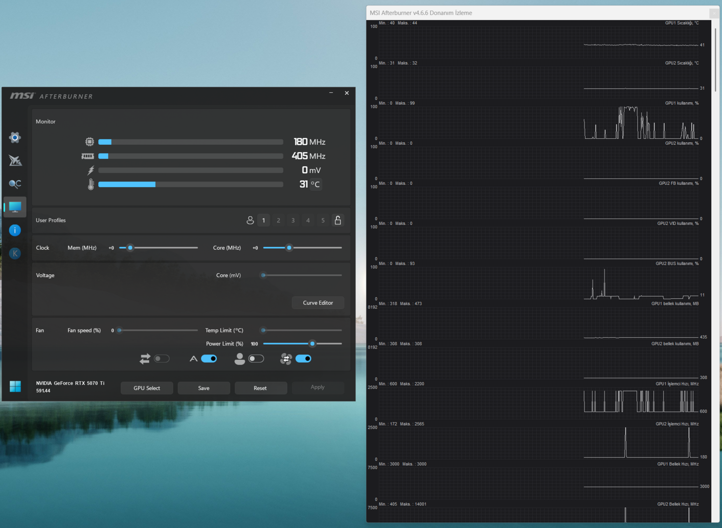The image size is (722, 528).
Task: Select user profile slot 4
Action: [x=308, y=220]
